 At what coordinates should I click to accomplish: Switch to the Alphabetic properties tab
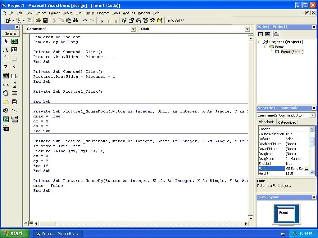(266, 122)
